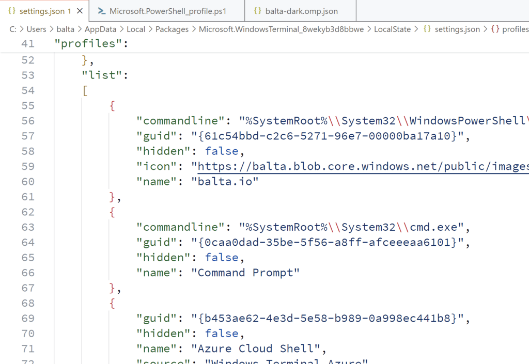Open the settings.json breadcrumb item
The width and height of the screenshot is (529, 364).
click(457, 29)
